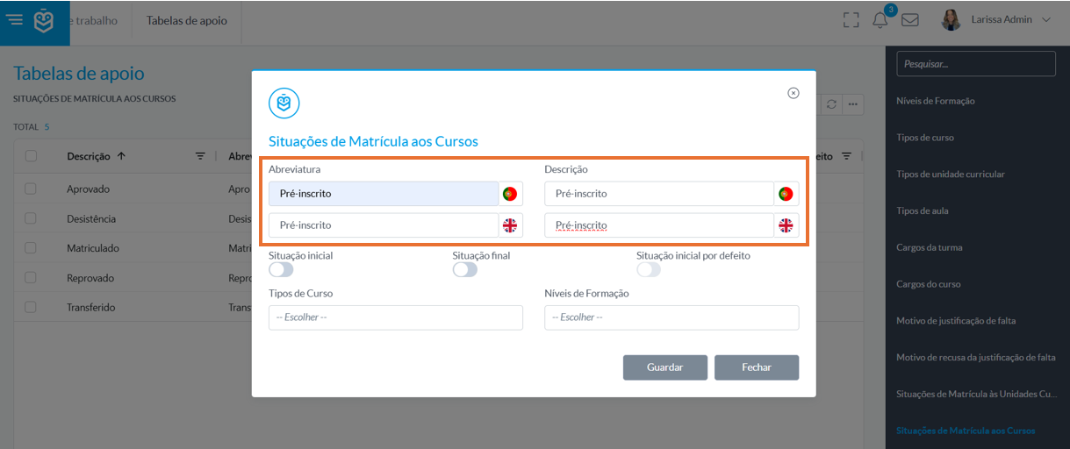Enable the Situação inicial toggle
The height and width of the screenshot is (449, 1070).
(281, 270)
